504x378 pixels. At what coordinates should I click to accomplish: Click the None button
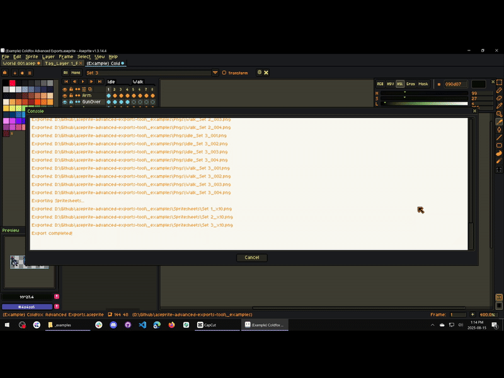click(76, 72)
